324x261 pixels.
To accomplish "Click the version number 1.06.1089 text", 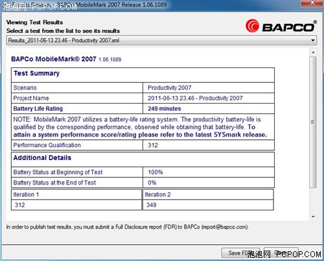I will click(x=110, y=60).
